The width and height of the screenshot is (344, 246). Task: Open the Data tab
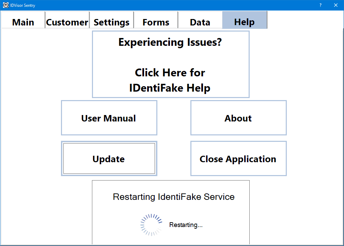pyautogui.click(x=200, y=20)
